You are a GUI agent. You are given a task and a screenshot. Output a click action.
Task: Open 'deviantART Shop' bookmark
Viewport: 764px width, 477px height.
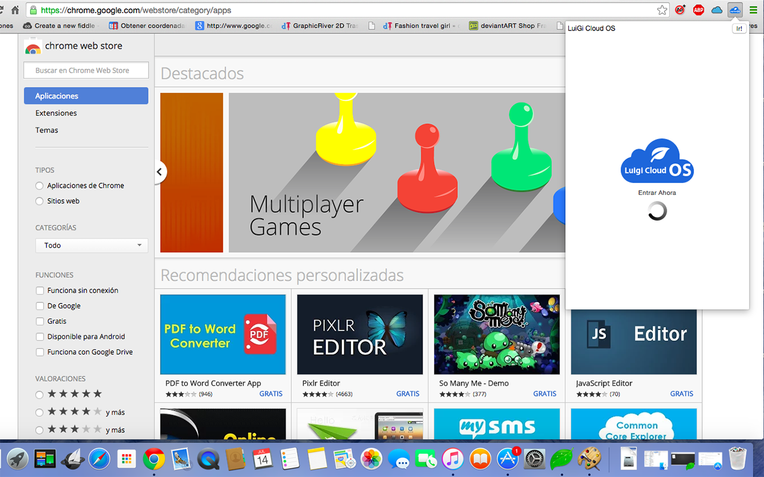pos(508,26)
